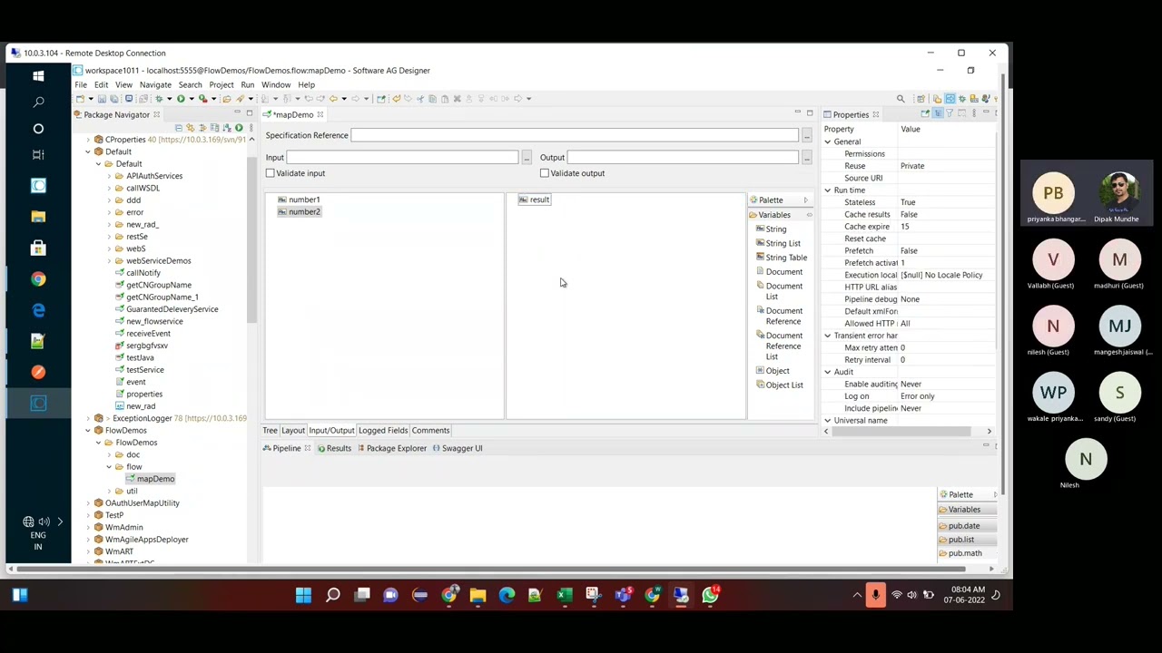
Task: Click the browse button beside the Output field
Action: click(806, 158)
